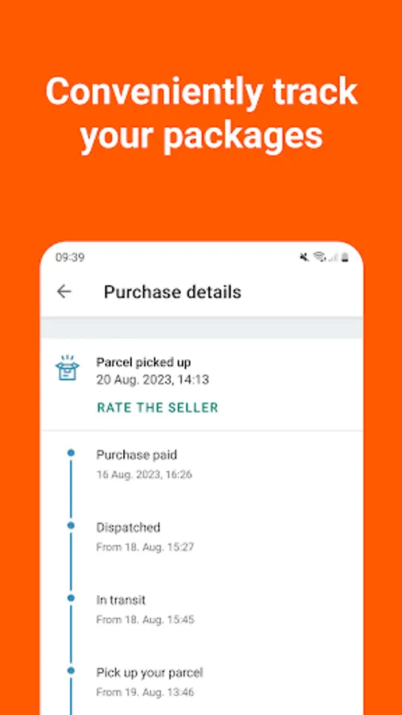Tap the muted sound status icon
Screen dimensions: 402x715
304,257
